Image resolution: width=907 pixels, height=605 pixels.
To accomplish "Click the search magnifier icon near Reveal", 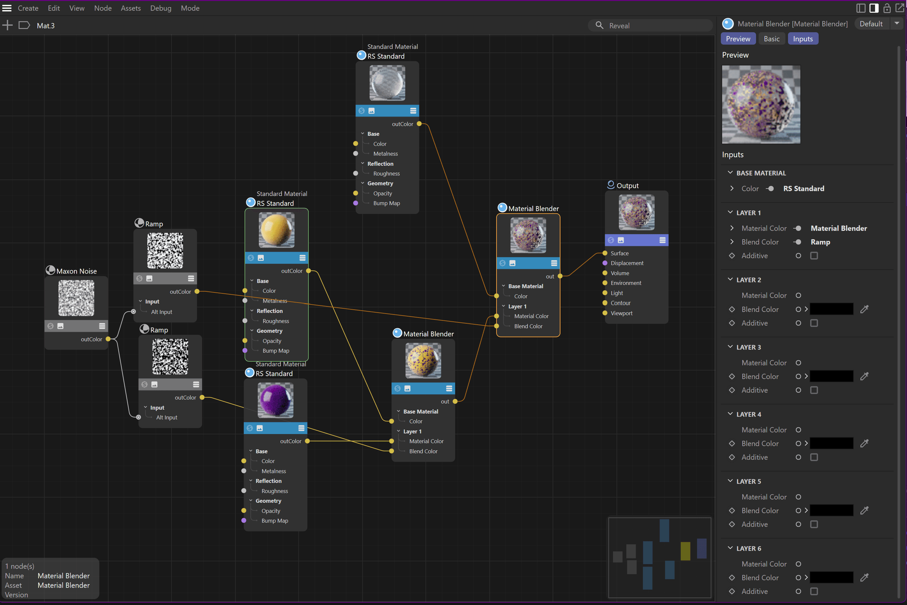I will [x=599, y=25].
